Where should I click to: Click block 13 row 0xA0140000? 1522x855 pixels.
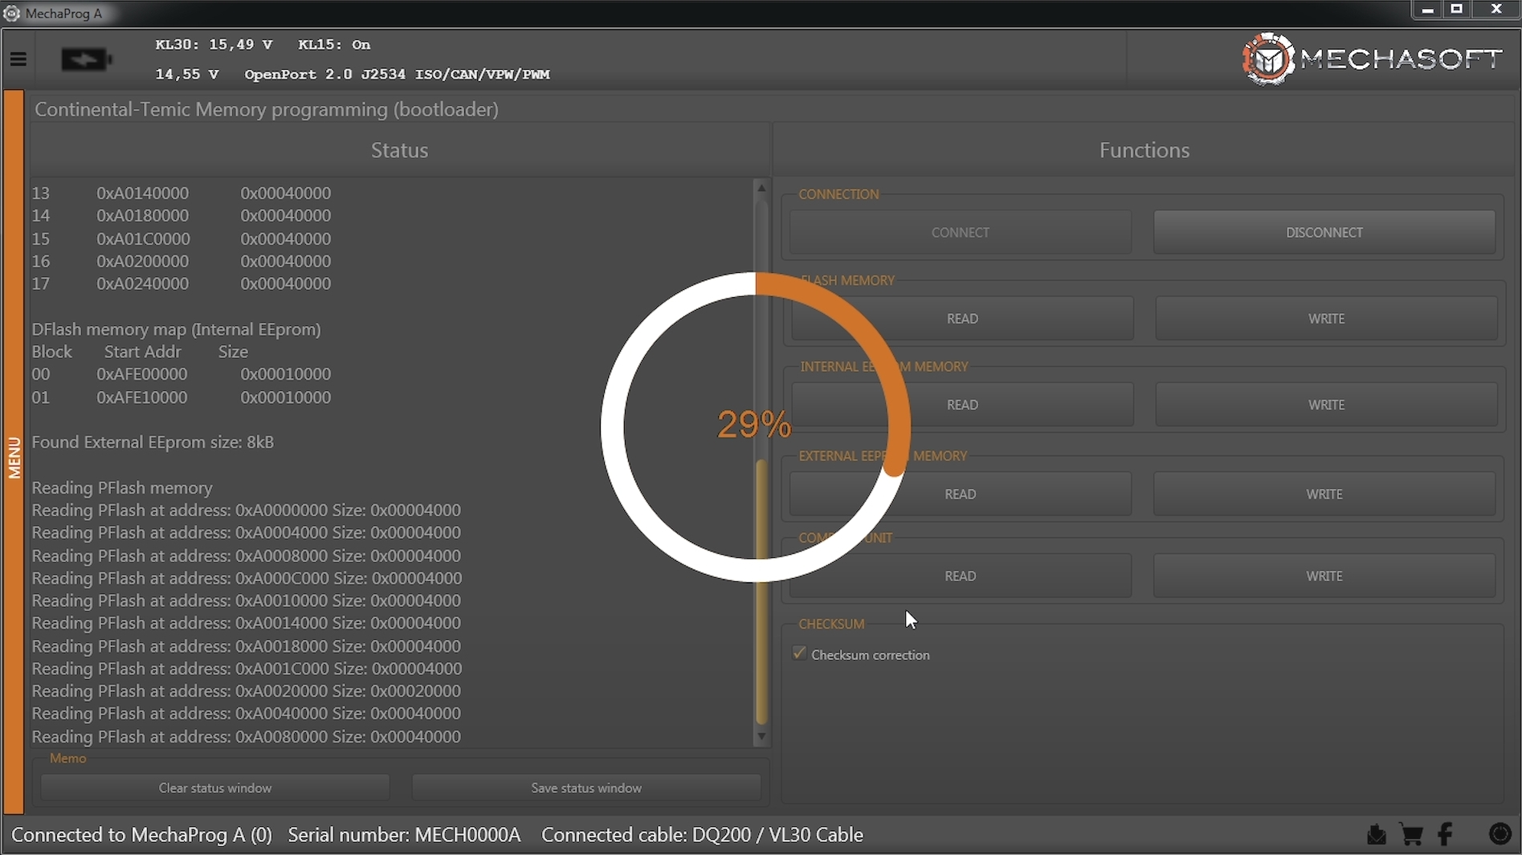(x=182, y=193)
